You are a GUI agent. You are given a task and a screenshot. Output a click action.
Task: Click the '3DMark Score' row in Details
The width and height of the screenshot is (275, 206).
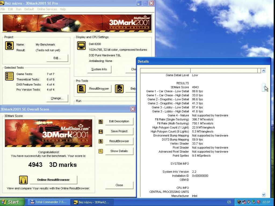click(x=201, y=87)
